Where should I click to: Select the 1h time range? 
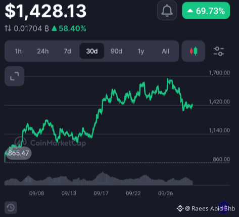tap(18, 51)
